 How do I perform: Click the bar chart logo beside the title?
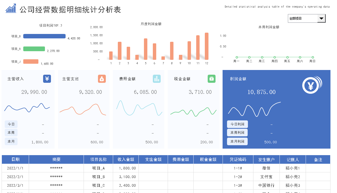click(11, 9)
